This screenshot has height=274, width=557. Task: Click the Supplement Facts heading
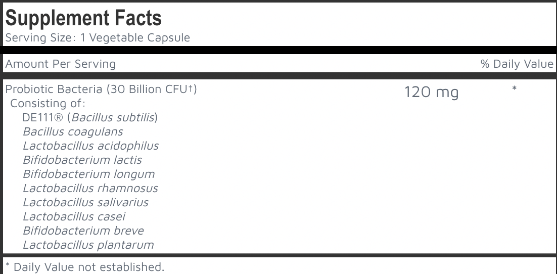(83, 18)
